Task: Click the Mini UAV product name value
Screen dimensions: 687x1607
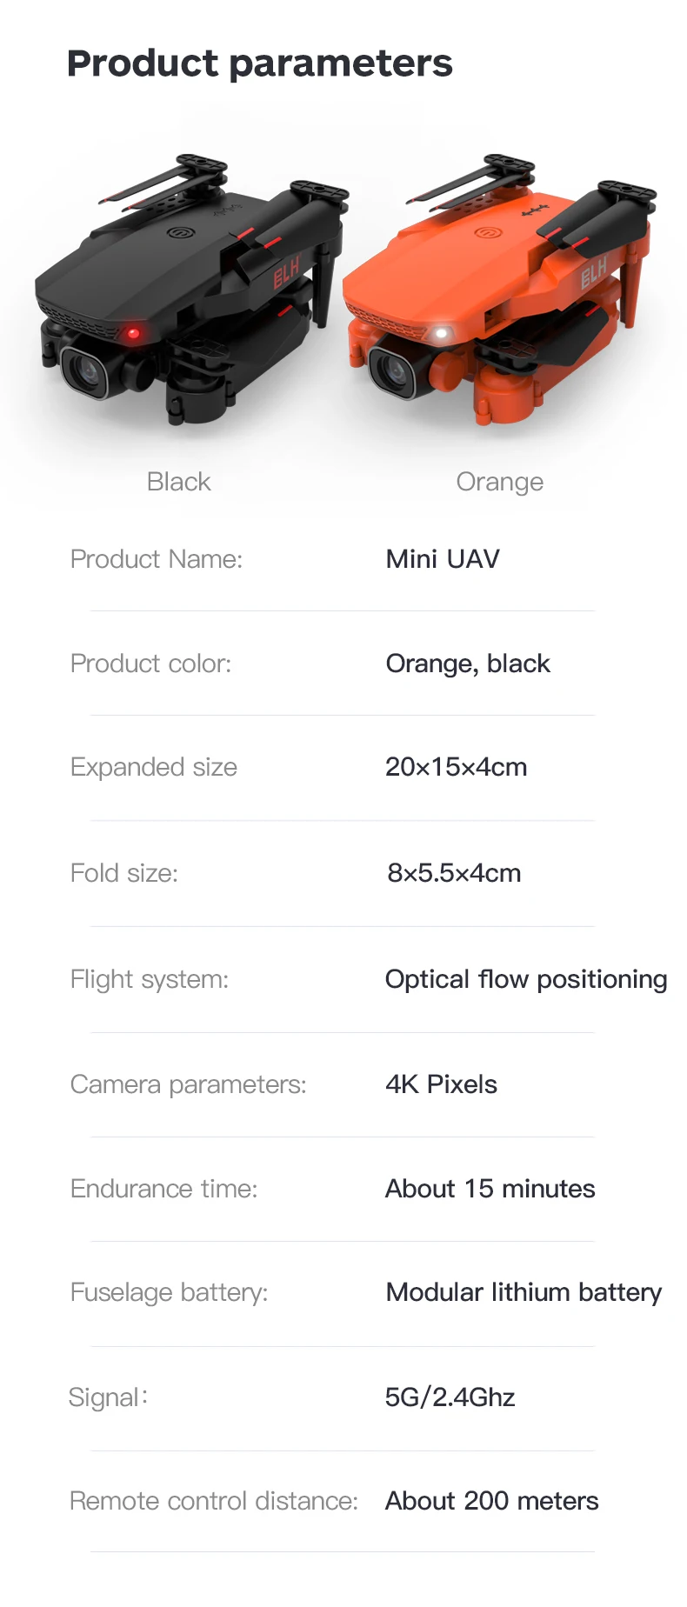Action: tap(442, 559)
